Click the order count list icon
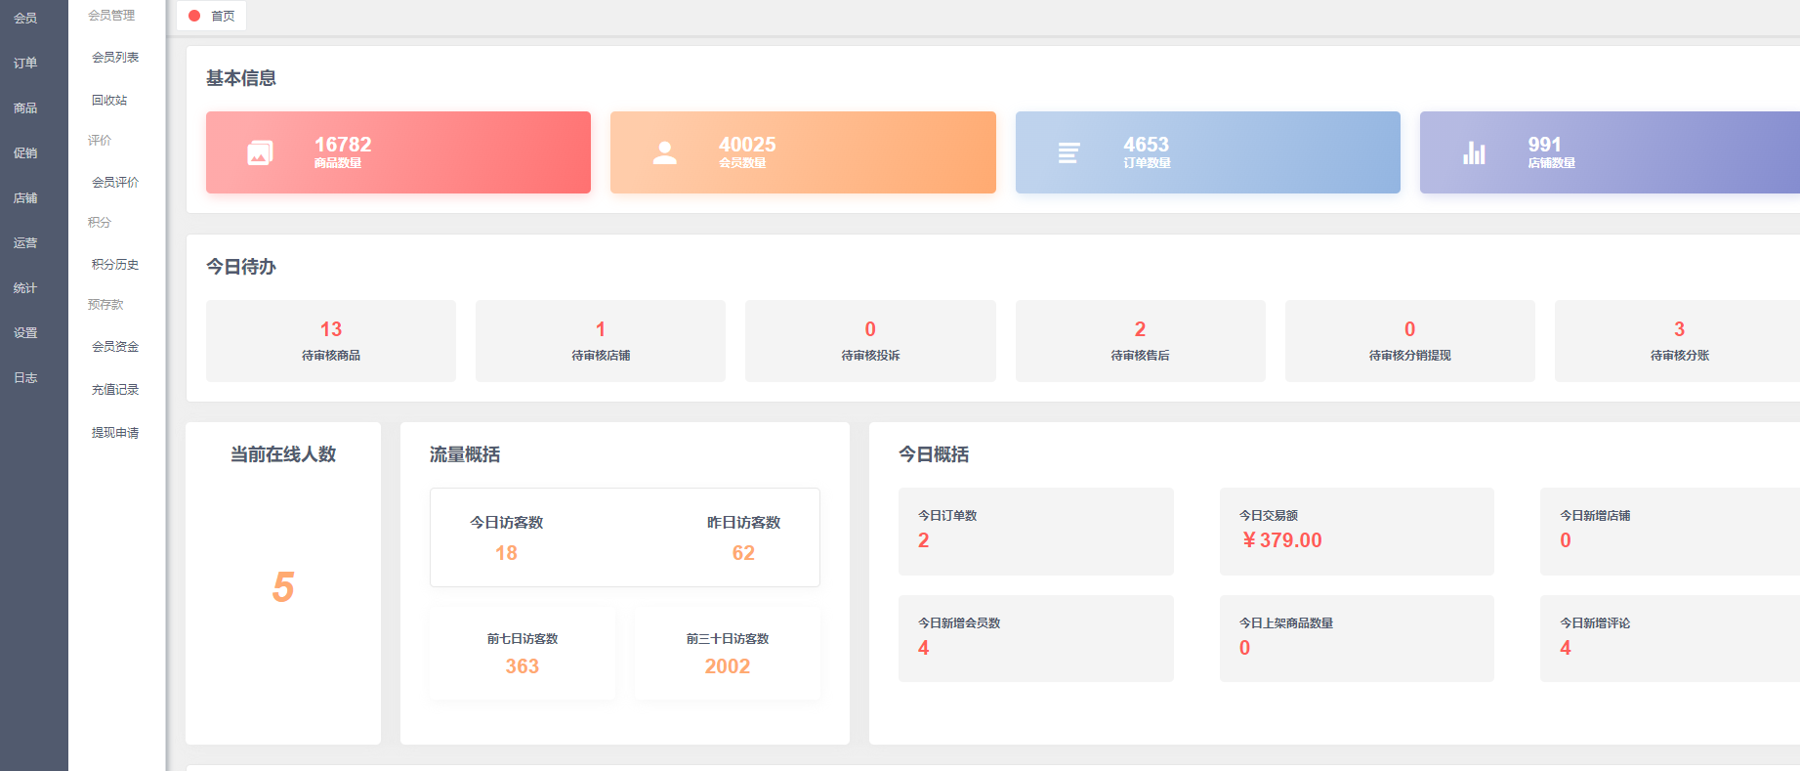Screen dimensions: 1800x771 1069,152
